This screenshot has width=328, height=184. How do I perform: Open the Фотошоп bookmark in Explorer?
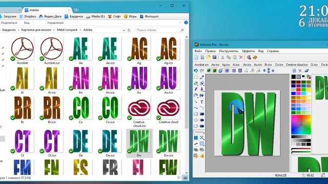click(149, 16)
